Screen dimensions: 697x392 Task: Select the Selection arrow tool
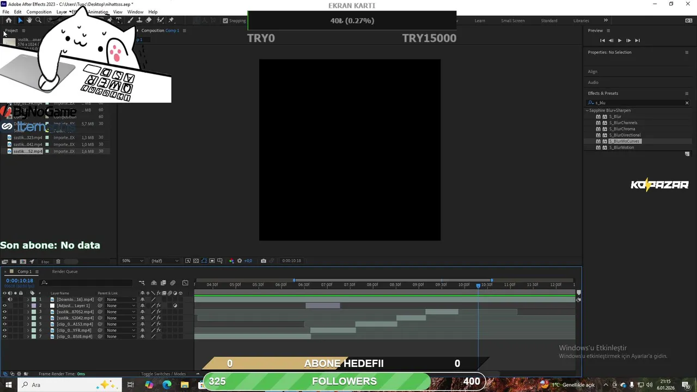pos(20,20)
